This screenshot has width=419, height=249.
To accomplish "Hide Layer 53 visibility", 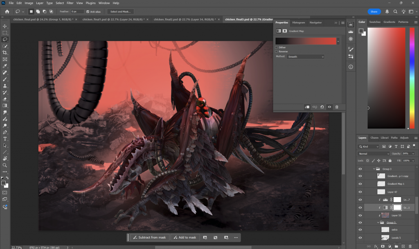I will tap(360, 215).
